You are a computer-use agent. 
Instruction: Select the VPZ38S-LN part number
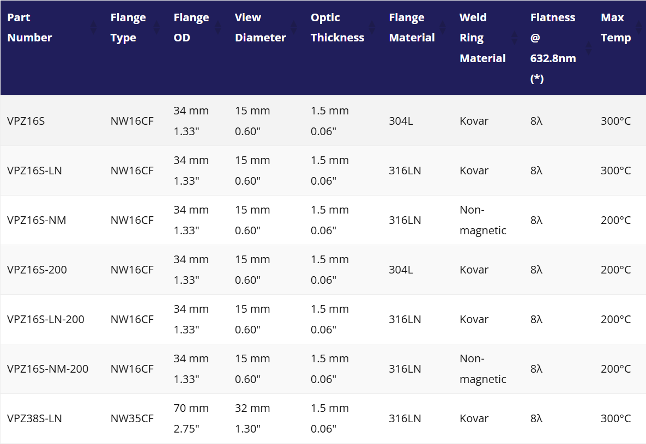click(x=34, y=418)
